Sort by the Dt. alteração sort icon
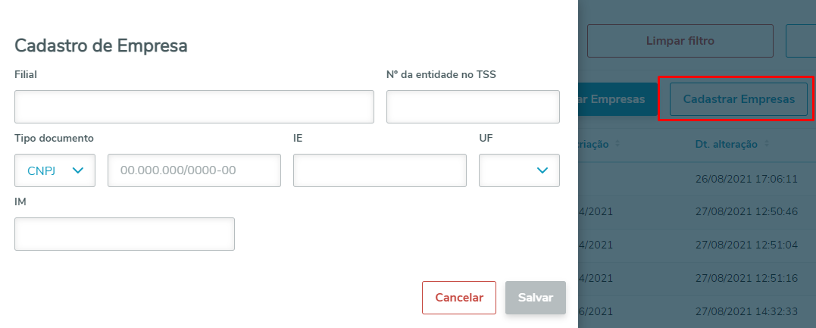The height and width of the screenshot is (328, 816). click(766, 144)
